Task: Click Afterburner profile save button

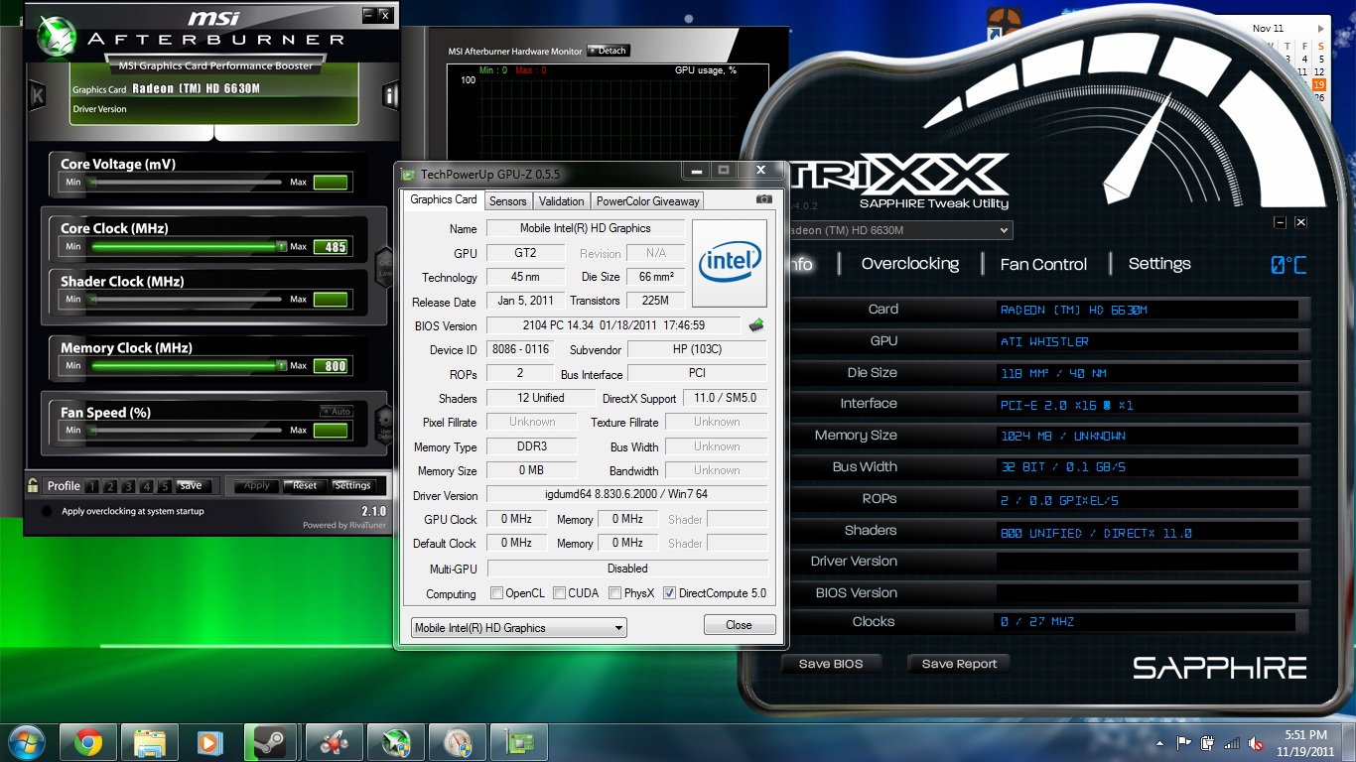Action: click(192, 485)
